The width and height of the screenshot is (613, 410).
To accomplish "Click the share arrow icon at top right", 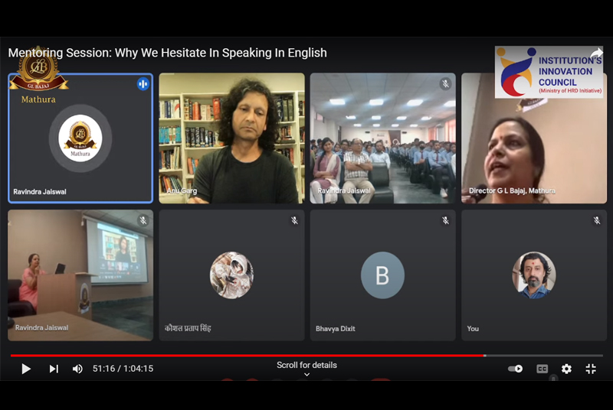I will coord(597,54).
